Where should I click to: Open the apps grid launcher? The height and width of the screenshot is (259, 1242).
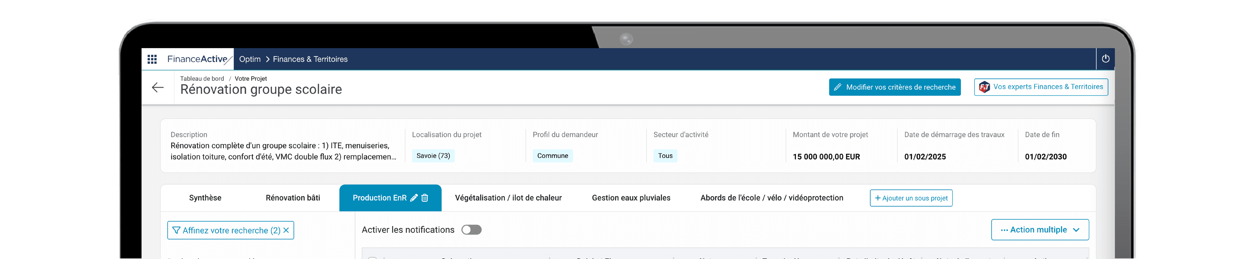pos(152,59)
